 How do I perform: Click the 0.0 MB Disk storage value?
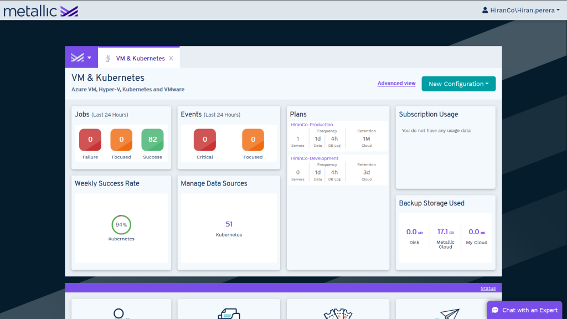(x=414, y=232)
